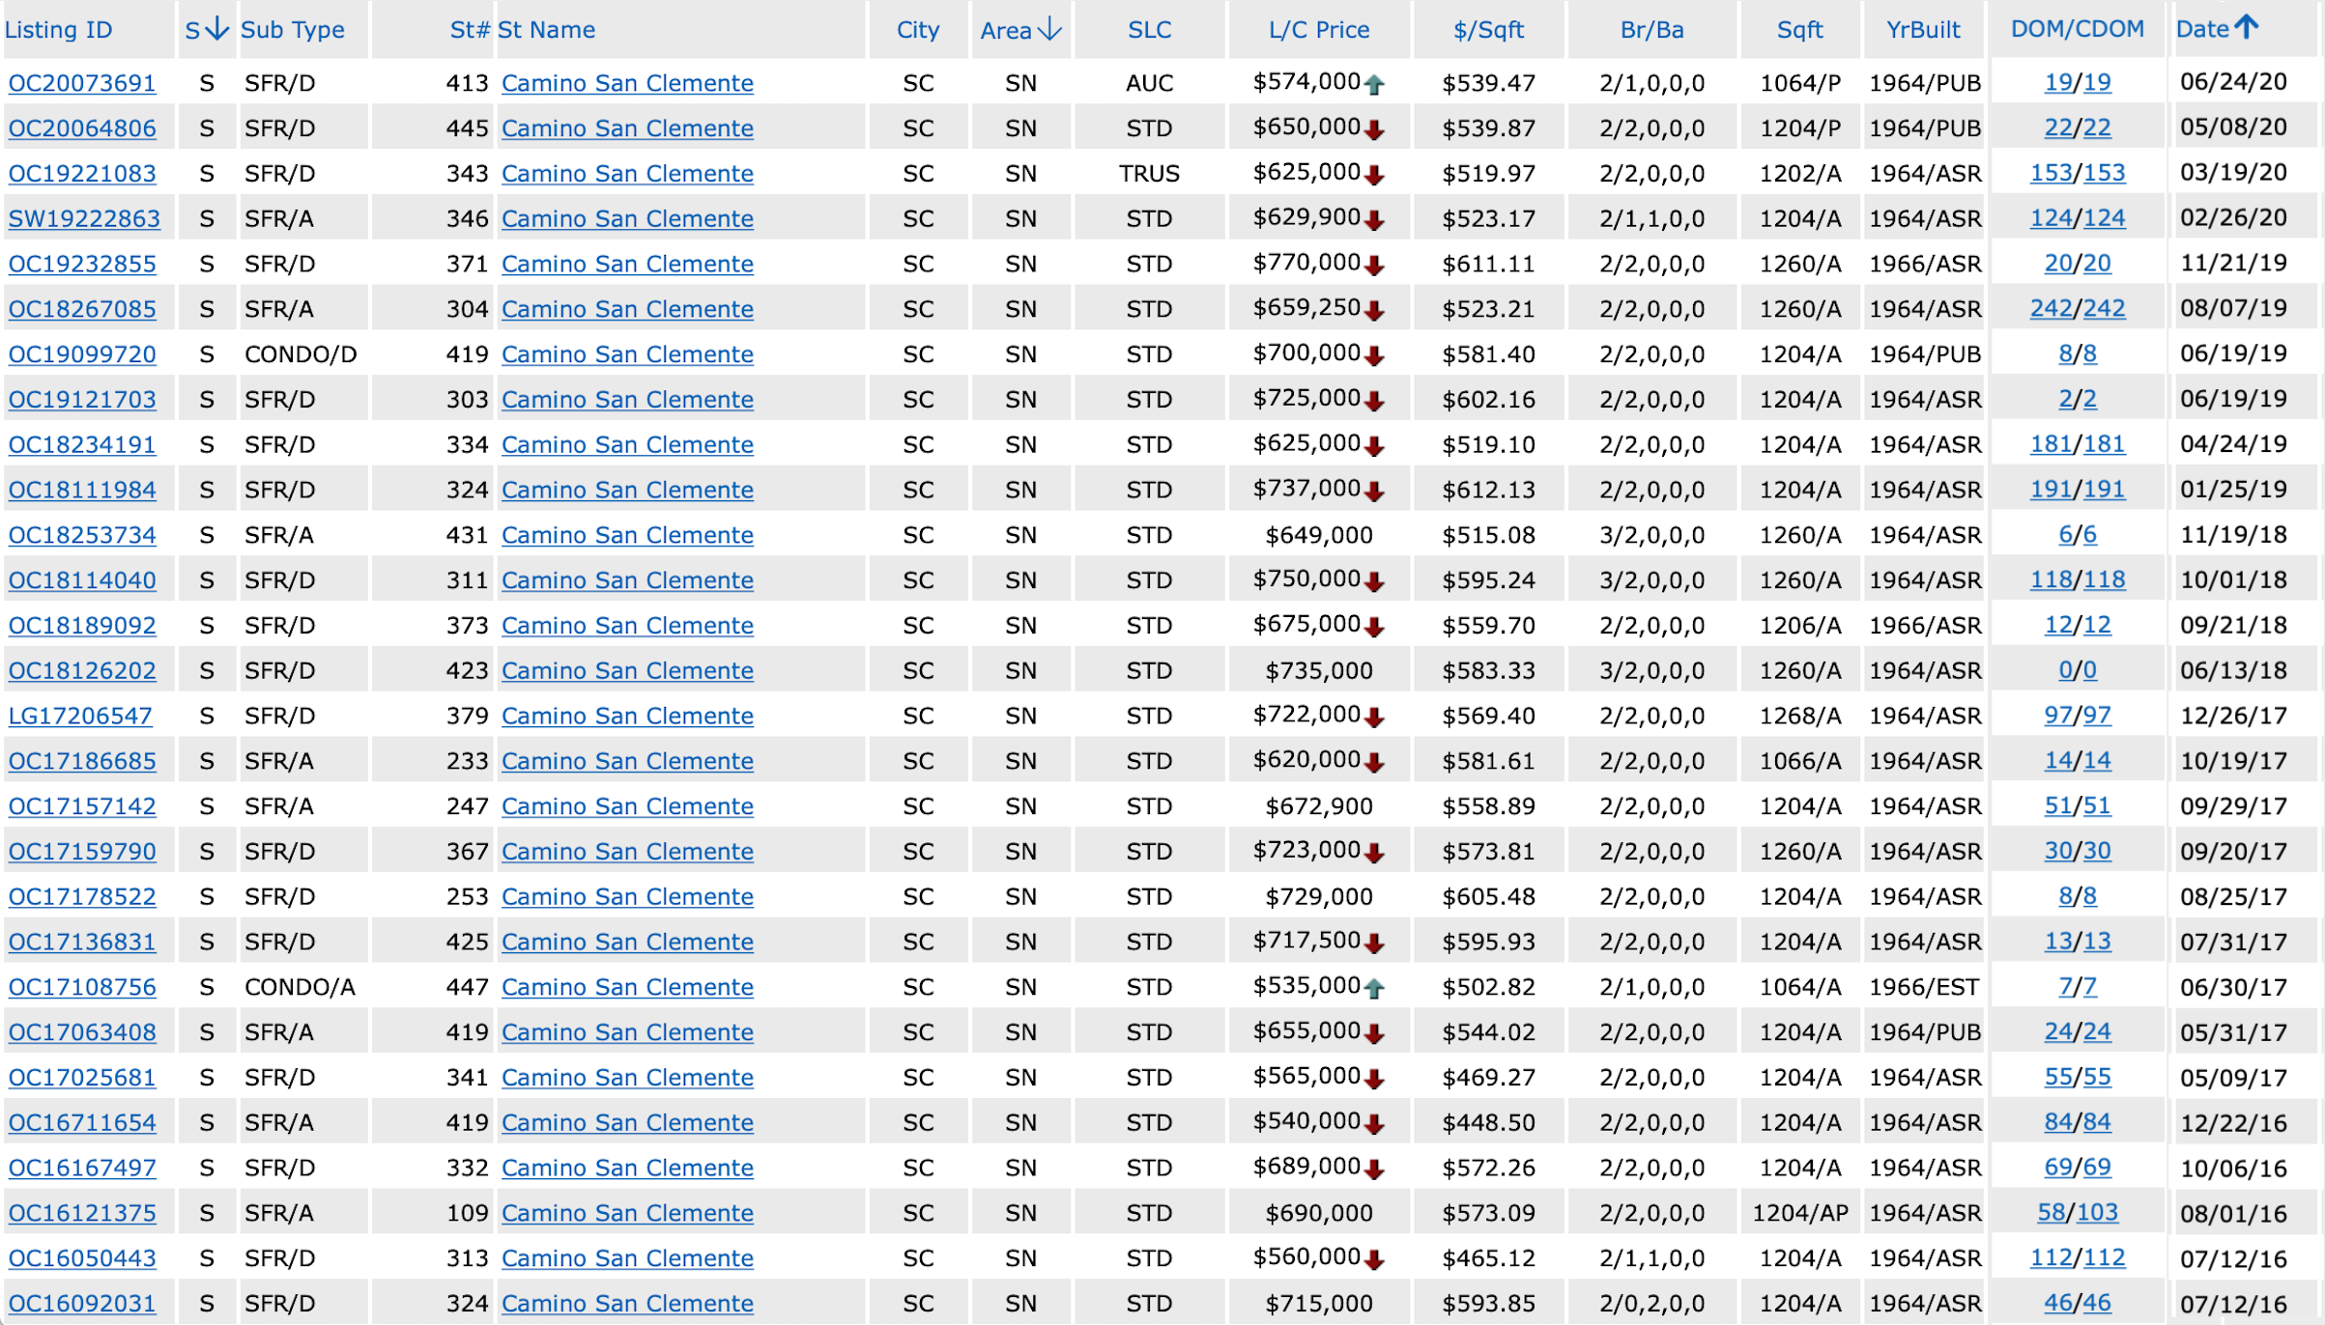Click price drop arrow for $565,000
Image resolution: width=2325 pixels, height=1325 pixels.
1373,1079
